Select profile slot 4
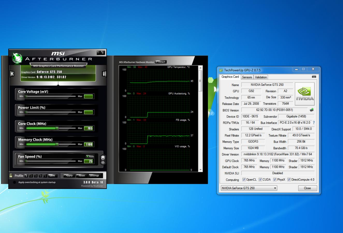 [x=40, y=176]
